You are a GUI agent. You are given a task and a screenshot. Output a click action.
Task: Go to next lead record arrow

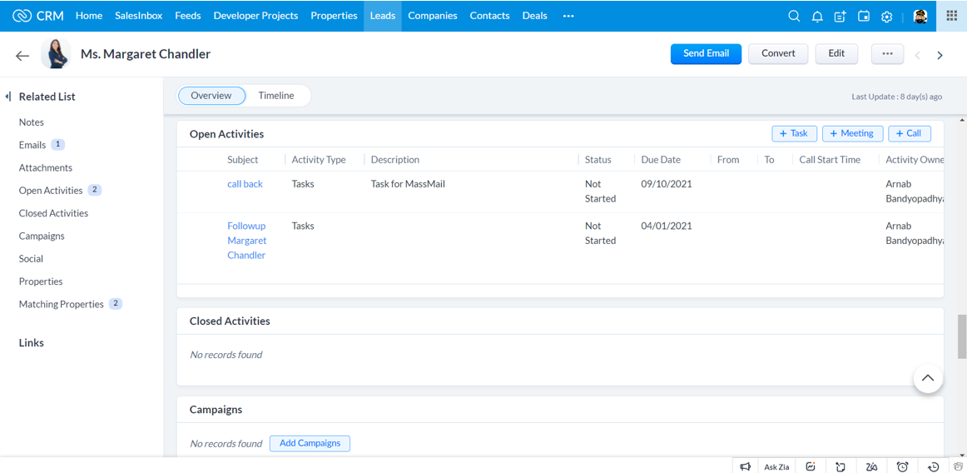940,56
